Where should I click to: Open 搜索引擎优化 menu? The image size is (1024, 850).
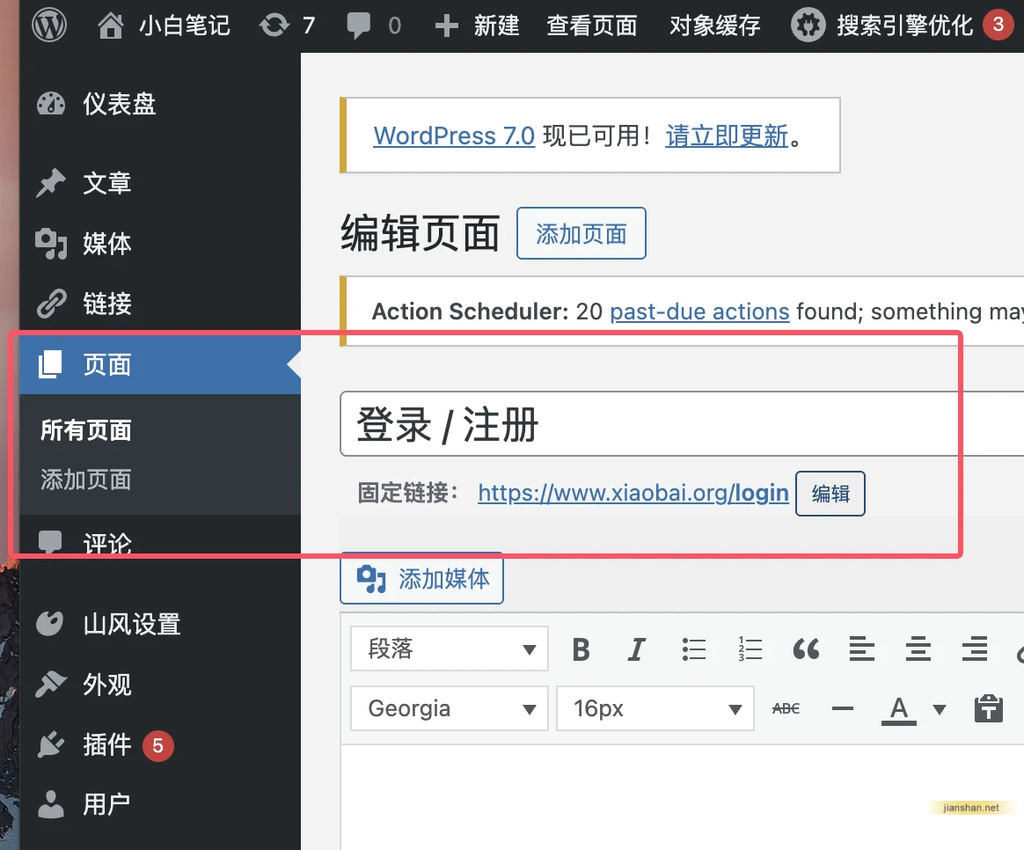click(904, 26)
